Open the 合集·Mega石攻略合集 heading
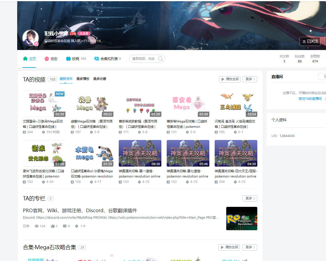Screen dimensions: 326x261 pos(49,247)
